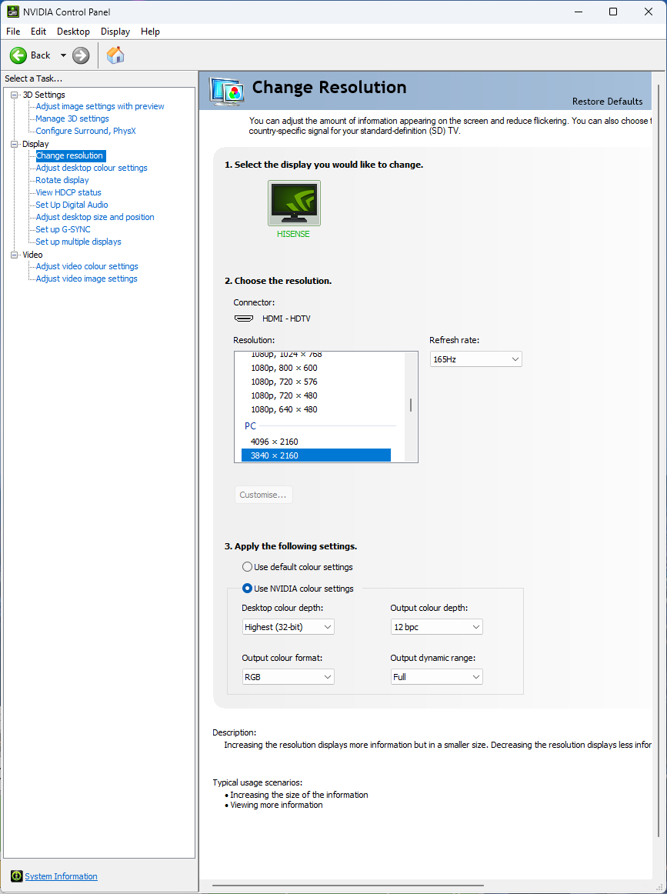The image size is (667, 894).
Task: Open Adjust video colour settings
Action: 87,266
